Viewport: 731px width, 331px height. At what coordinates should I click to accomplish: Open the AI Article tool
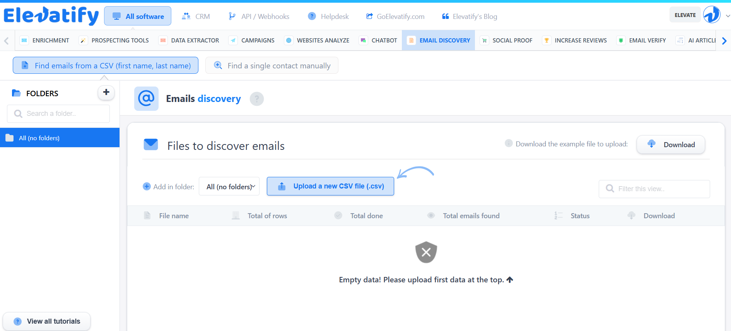(696, 41)
